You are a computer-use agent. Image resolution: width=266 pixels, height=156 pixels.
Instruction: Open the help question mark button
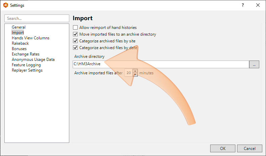pyautogui.click(x=243, y=5)
